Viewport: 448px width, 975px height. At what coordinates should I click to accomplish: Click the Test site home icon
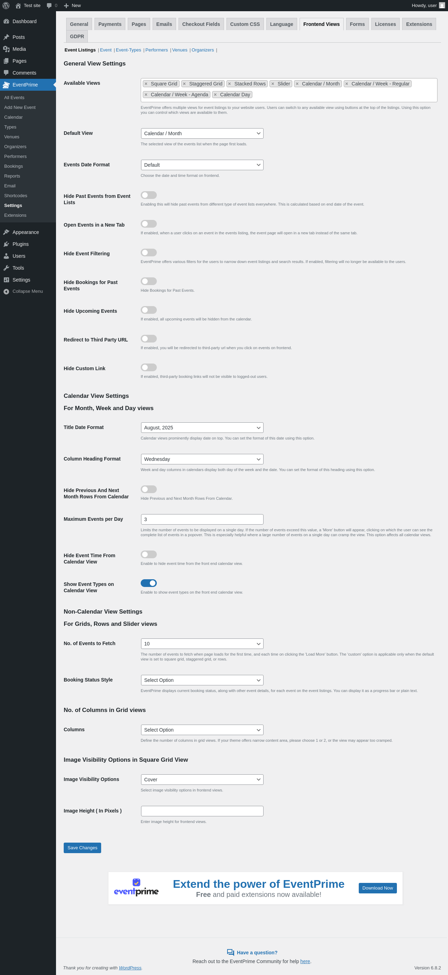click(x=18, y=6)
